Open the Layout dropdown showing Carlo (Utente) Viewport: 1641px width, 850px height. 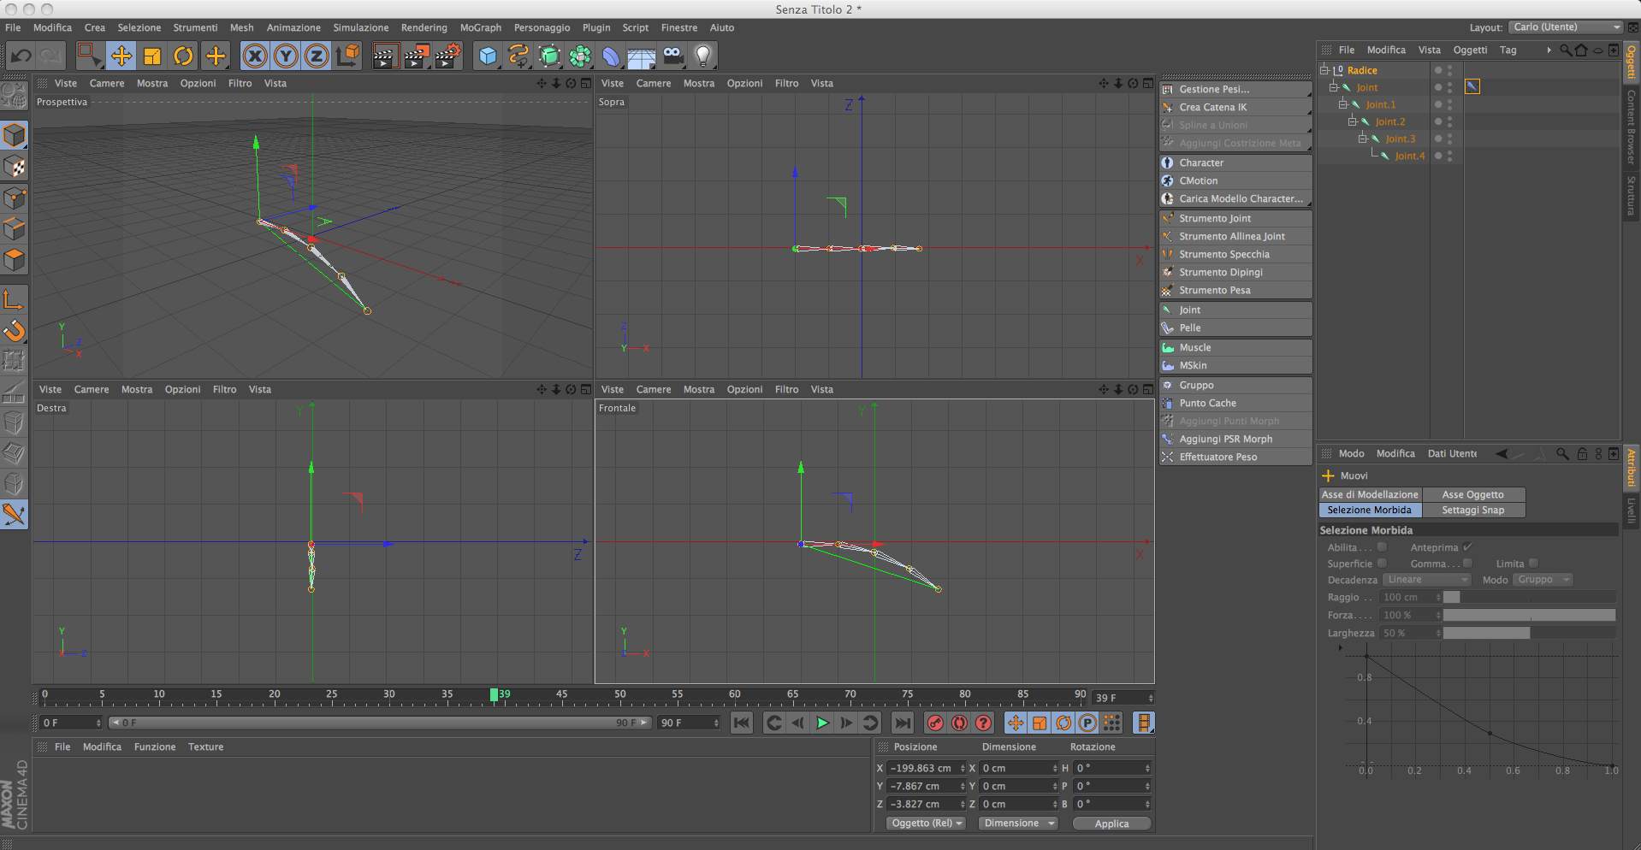pyautogui.click(x=1565, y=27)
